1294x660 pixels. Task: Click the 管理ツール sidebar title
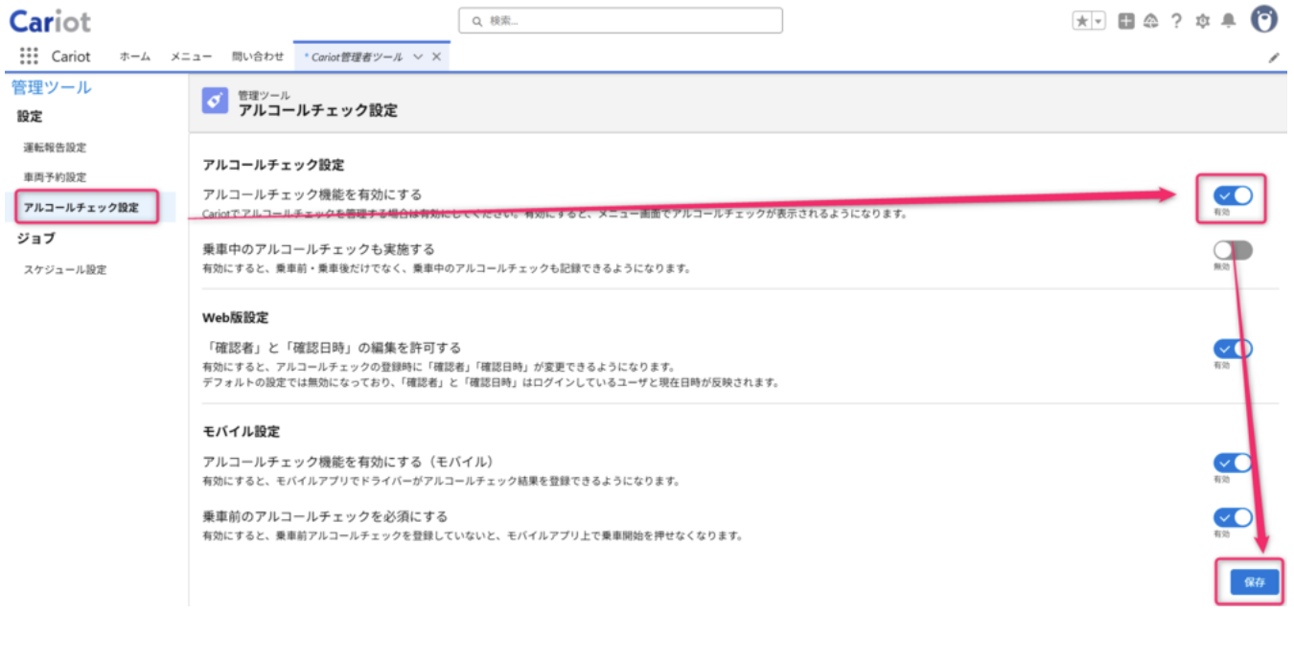[x=52, y=87]
